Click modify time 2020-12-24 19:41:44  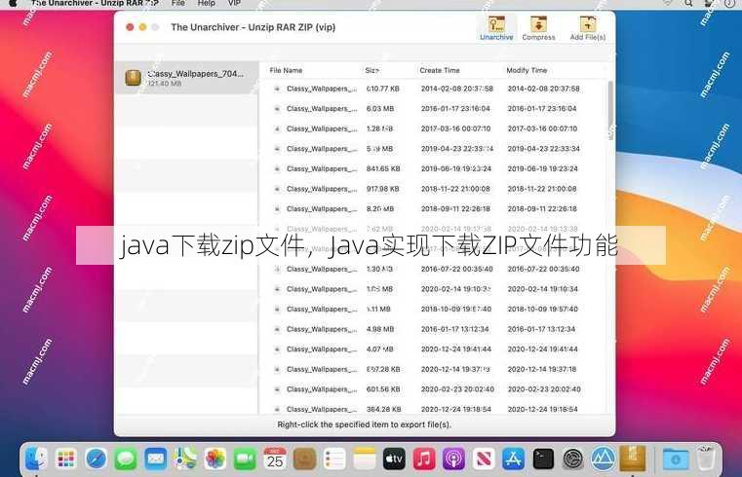(543, 349)
